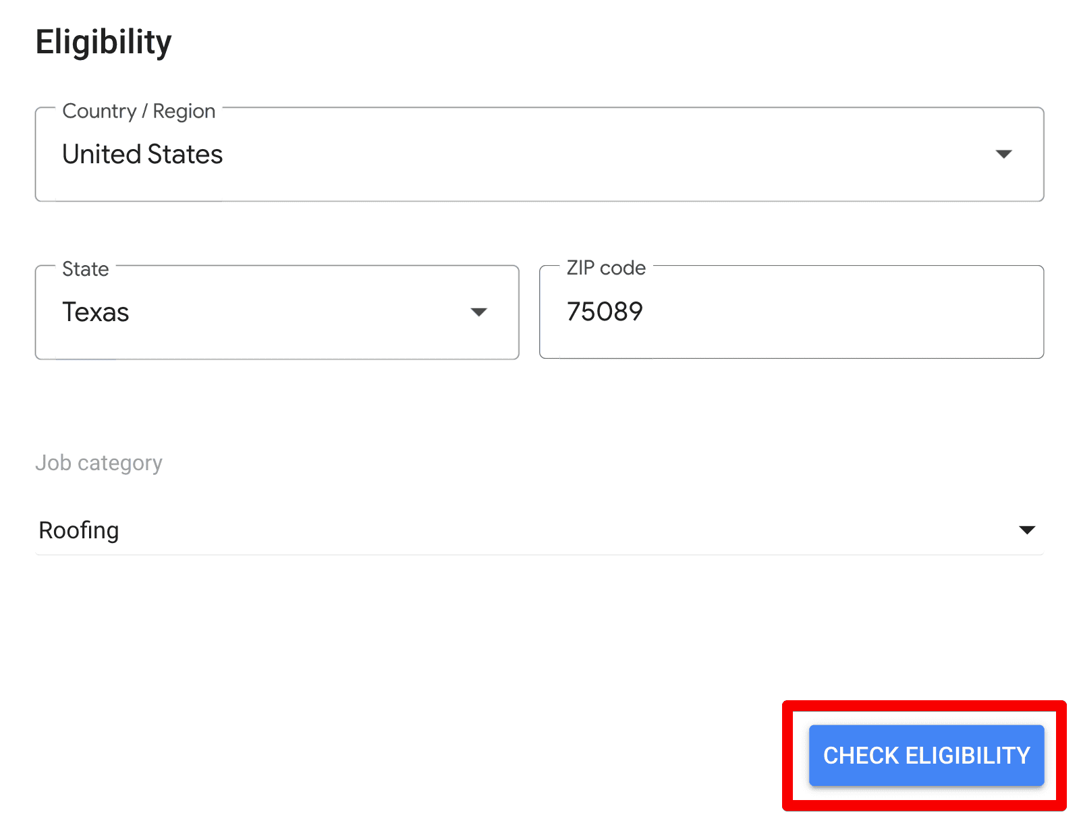The width and height of the screenshot is (1081, 823).
Task: Click the Country / Region field label
Action: [138, 111]
